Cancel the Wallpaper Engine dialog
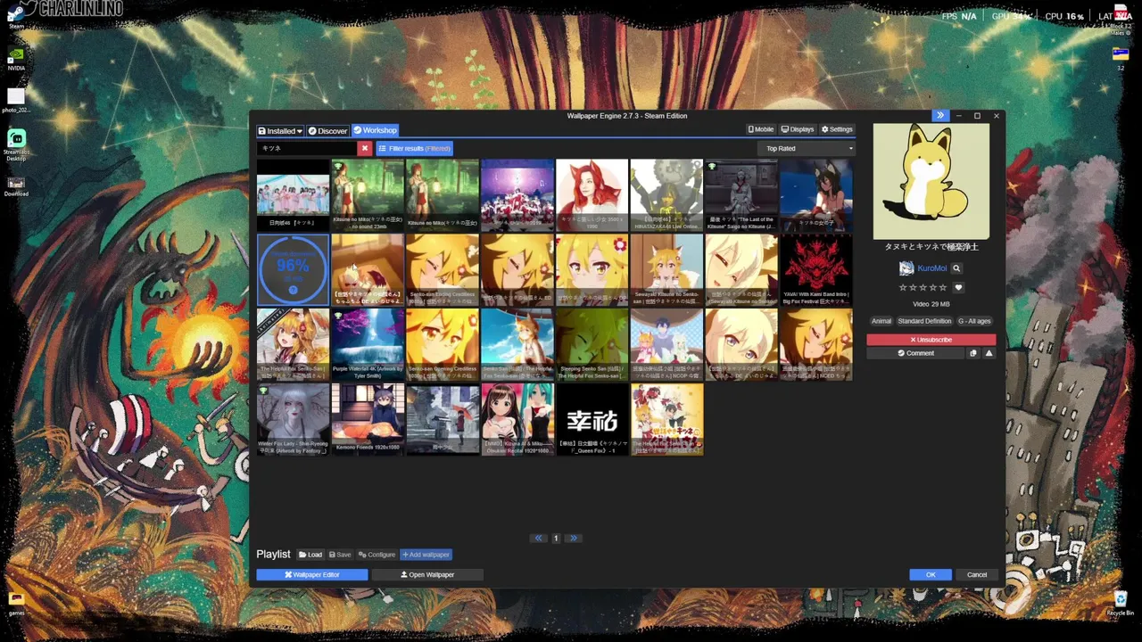 pos(977,575)
